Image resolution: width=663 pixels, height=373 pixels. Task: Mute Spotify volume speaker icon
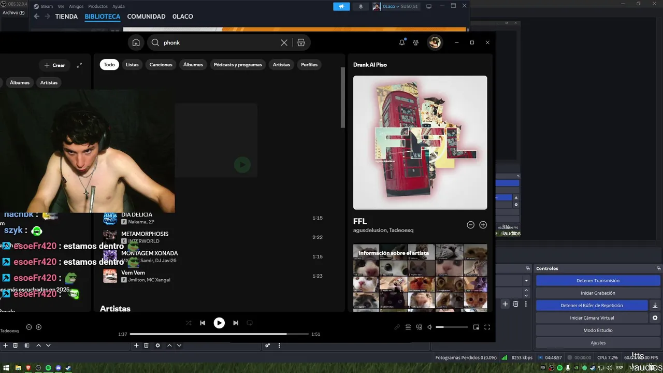coord(430,327)
